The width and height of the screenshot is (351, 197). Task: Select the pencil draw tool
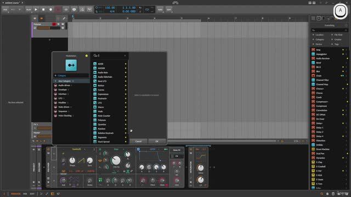click(x=64, y=18)
